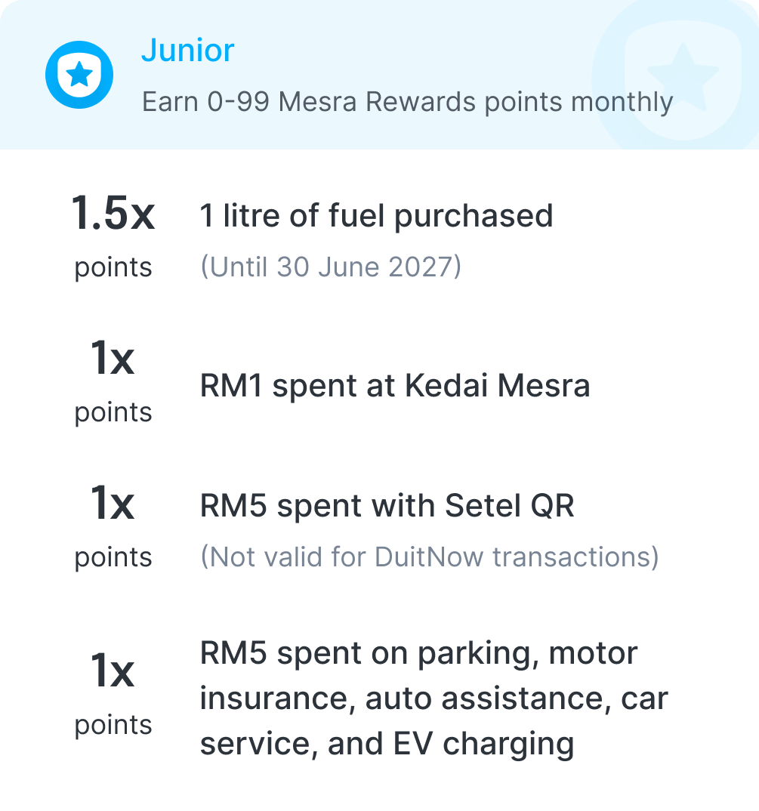Click the 1.5x points multiplier

click(113, 213)
